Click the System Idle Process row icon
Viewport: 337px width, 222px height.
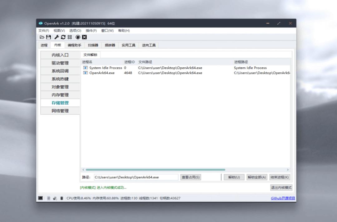click(x=85, y=68)
